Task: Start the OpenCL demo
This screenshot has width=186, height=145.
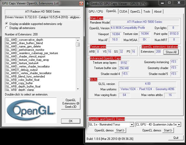Action: click(168, 130)
